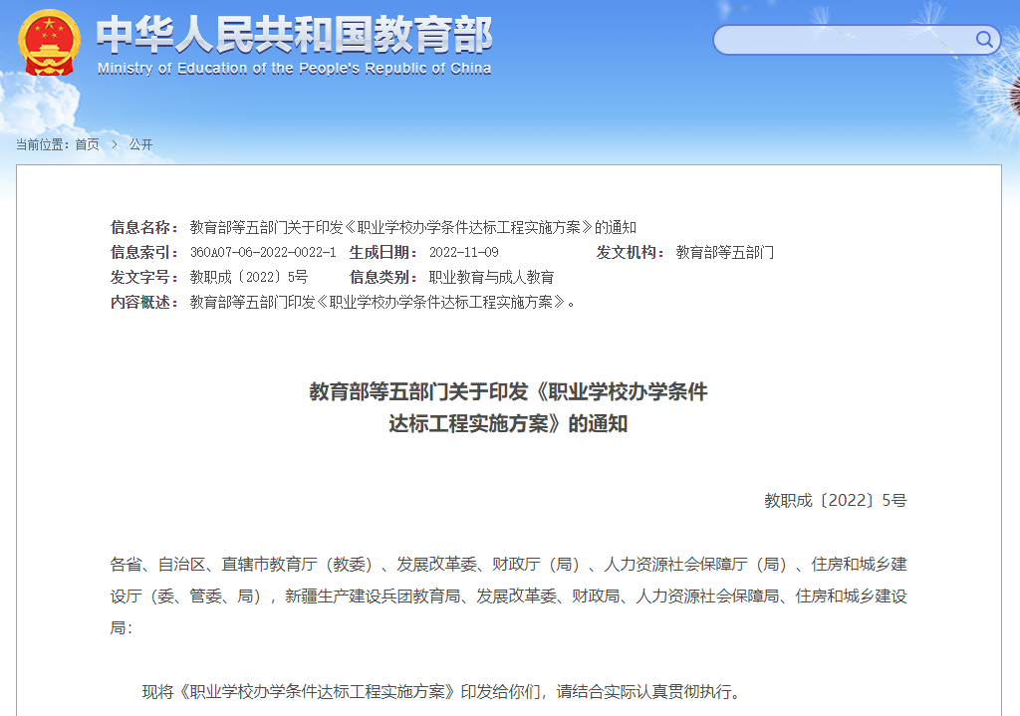Screen dimensions: 1020x716
Task: Click the search magnifier icon
Action: pyautogui.click(x=984, y=40)
